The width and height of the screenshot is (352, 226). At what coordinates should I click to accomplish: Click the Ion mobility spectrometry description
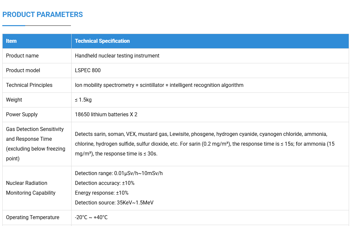coord(159,85)
